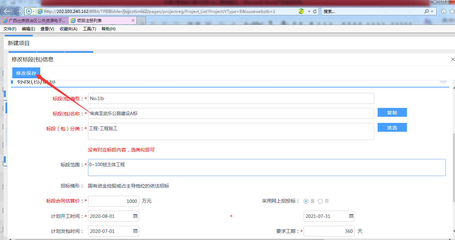455x240 pixels.
Task: Open the 文件(F) menu
Action: point(10,29)
